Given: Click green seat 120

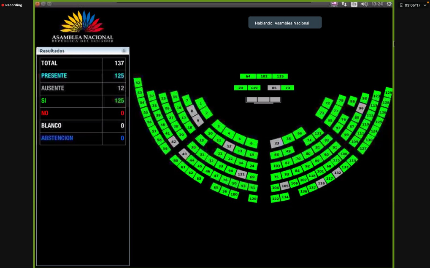Looking at the screenshot, I should tap(253, 199).
